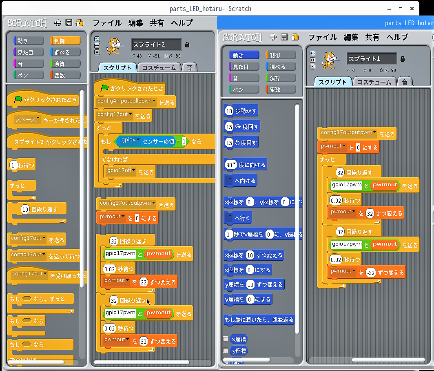Viewport: 434px width, 371px height.
Task: Click the clockwise arrow on the 度回す block
Action: pyautogui.click(x=238, y=127)
